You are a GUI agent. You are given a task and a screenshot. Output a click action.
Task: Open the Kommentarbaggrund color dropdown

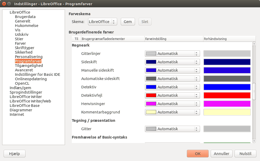(172, 112)
